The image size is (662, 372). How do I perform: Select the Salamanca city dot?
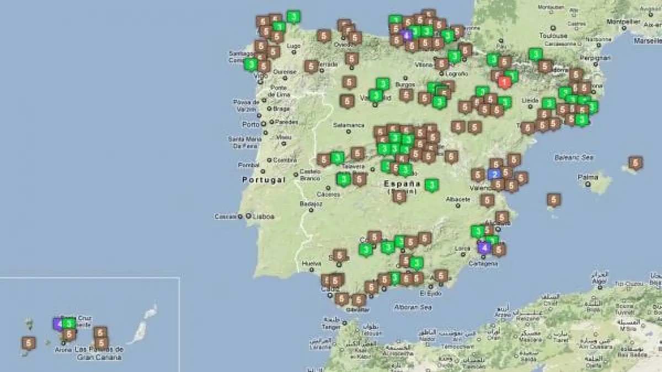(349, 132)
